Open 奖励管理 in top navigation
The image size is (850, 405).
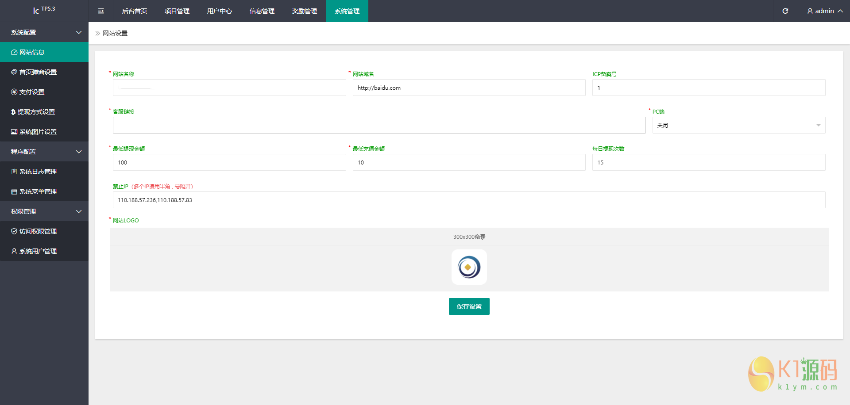coord(305,11)
